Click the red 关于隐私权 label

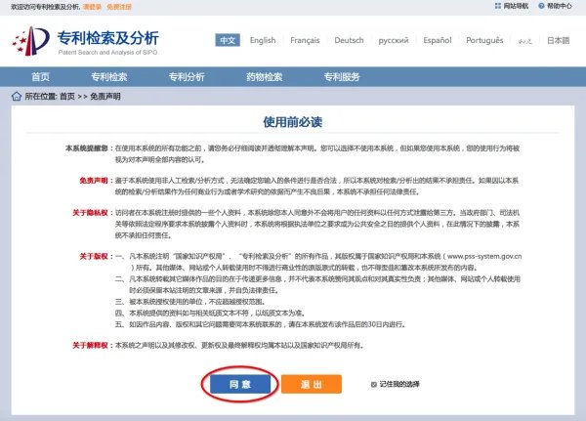click(x=90, y=213)
